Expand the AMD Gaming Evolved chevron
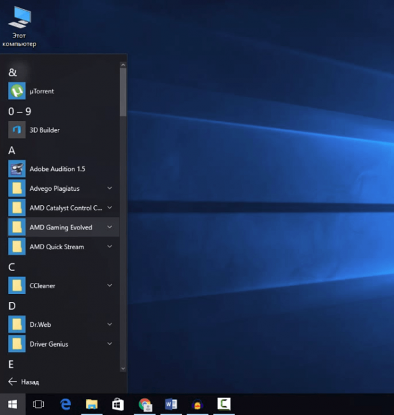Viewport: 394px width, 415px height. point(110,227)
